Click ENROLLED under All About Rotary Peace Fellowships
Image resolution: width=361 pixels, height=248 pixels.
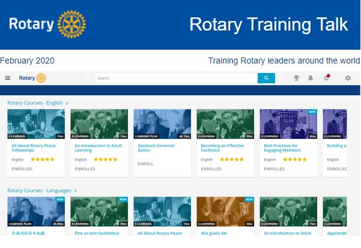[22, 169]
